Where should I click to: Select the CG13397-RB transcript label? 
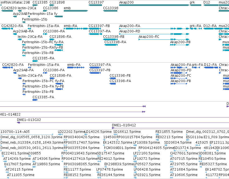(x=99, y=26)
